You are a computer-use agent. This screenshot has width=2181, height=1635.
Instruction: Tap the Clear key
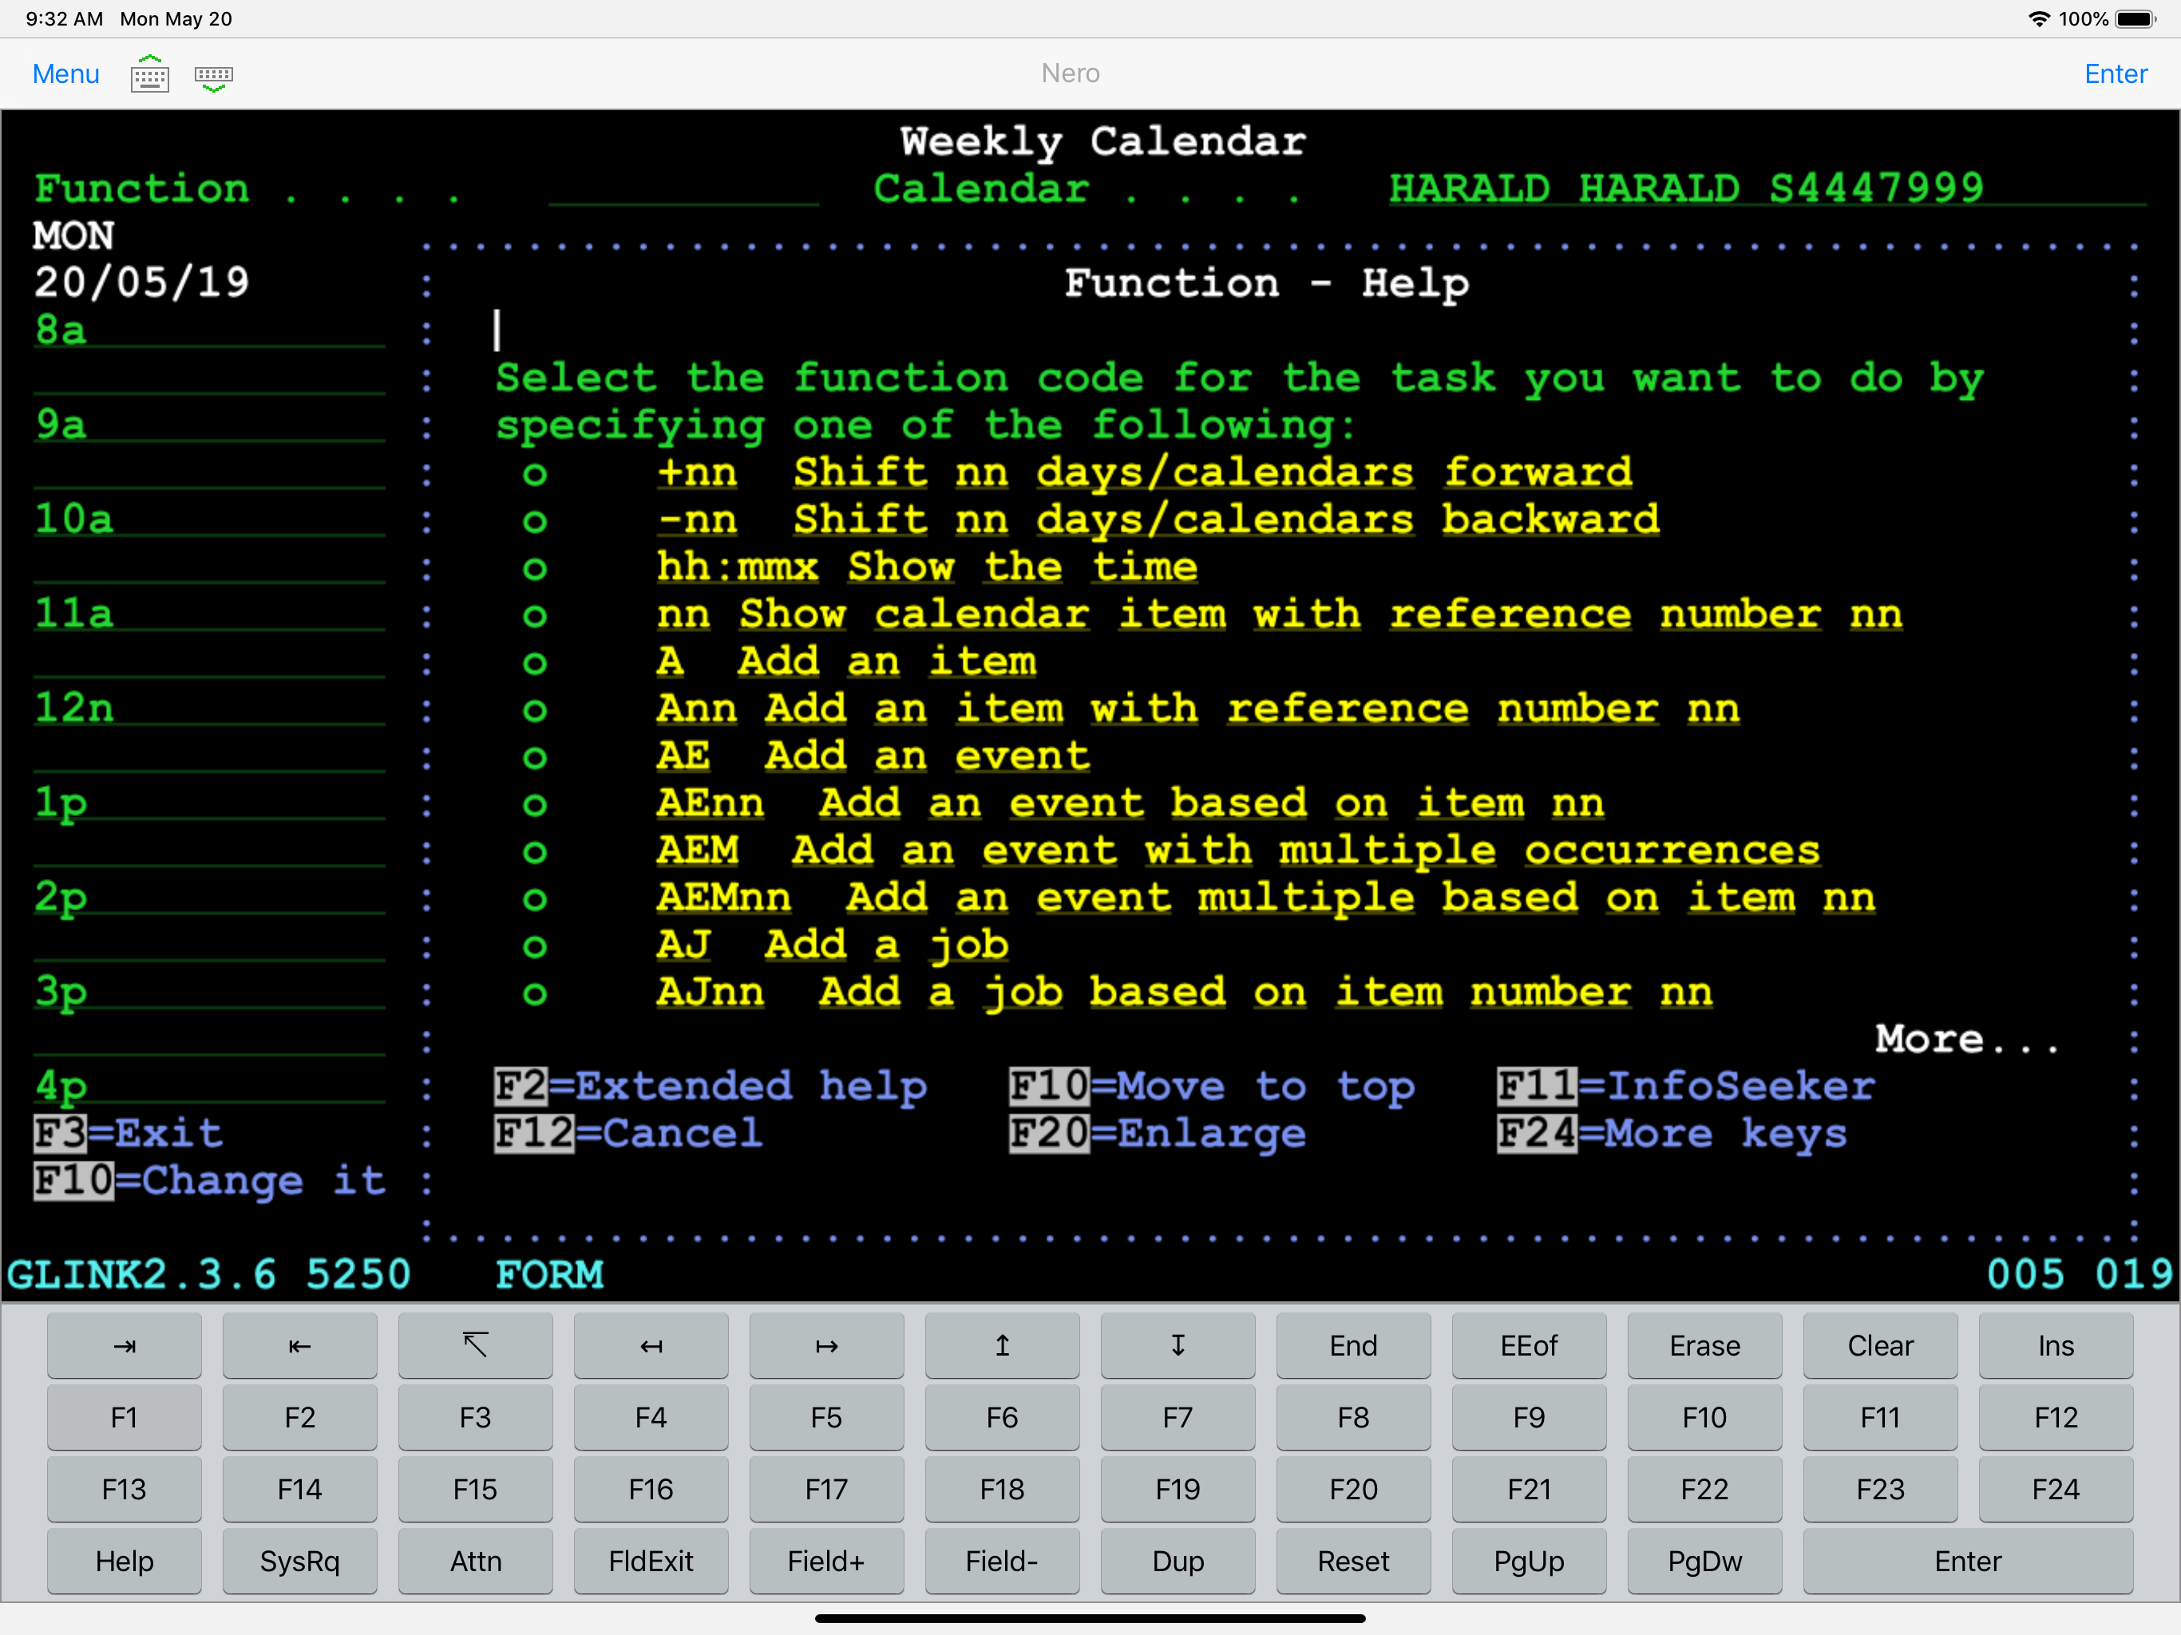coord(1879,1345)
